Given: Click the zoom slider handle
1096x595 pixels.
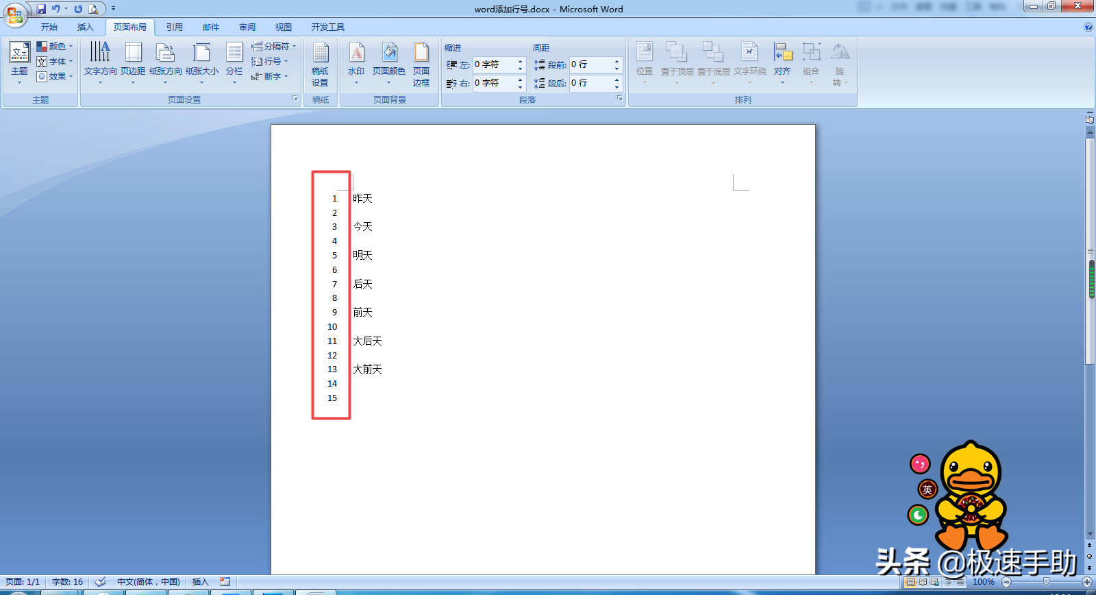Looking at the screenshot, I should [x=1046, y=582].
